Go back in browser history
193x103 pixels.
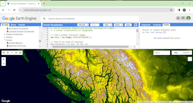pos(3,10)
